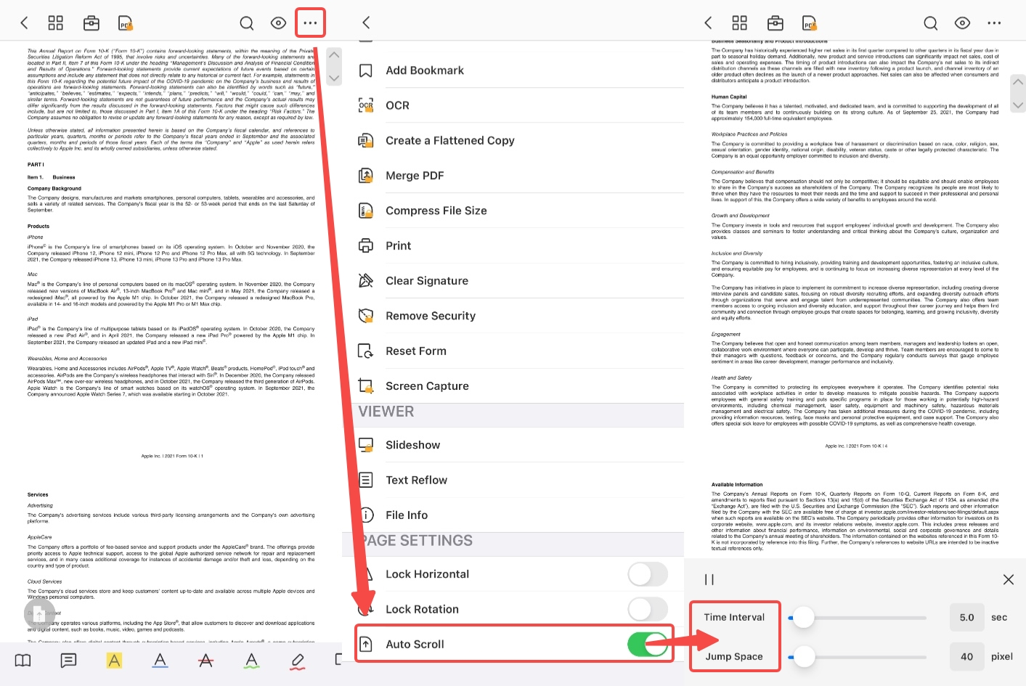Select the red strikethrough tool
The image size is (1026, 686).
coord(205,661)
